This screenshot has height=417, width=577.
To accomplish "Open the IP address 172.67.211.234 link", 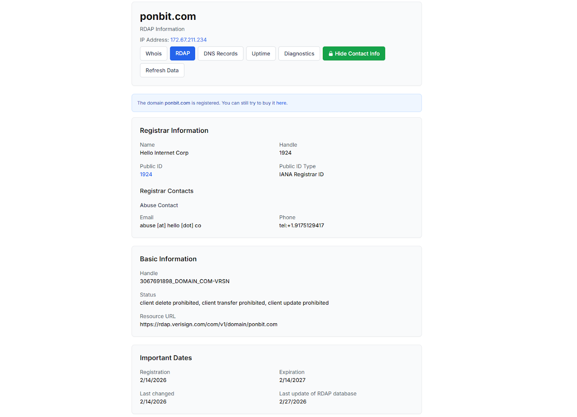I will pyautogui.click(x=188, y=40).
